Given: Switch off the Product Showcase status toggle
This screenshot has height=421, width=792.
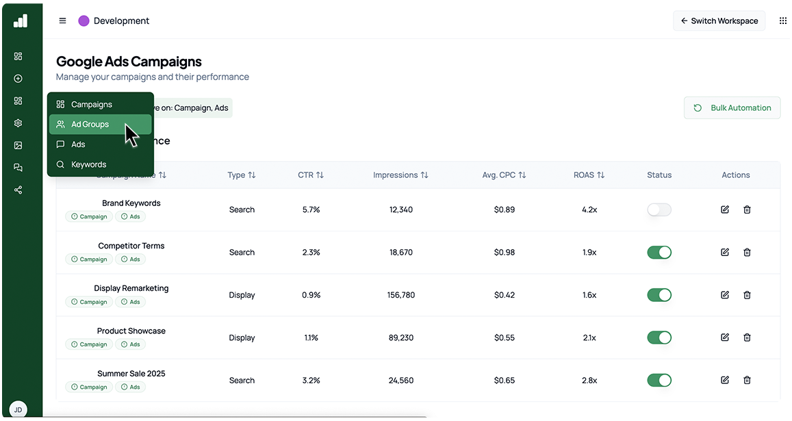Looking at the screenshot, I should (659, 337).
